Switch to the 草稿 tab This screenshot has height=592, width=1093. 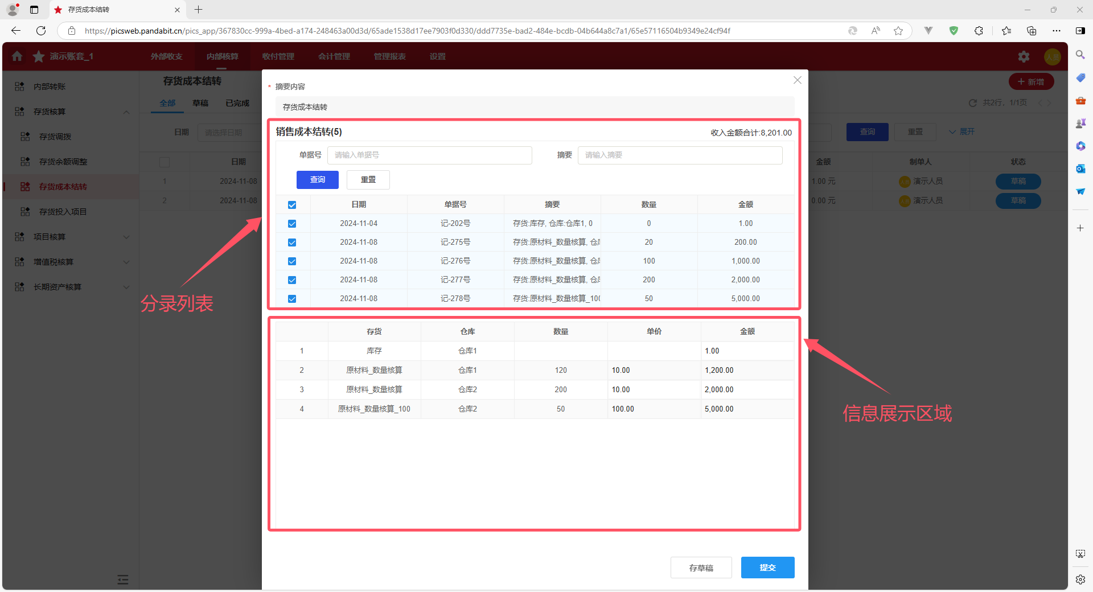200,103
